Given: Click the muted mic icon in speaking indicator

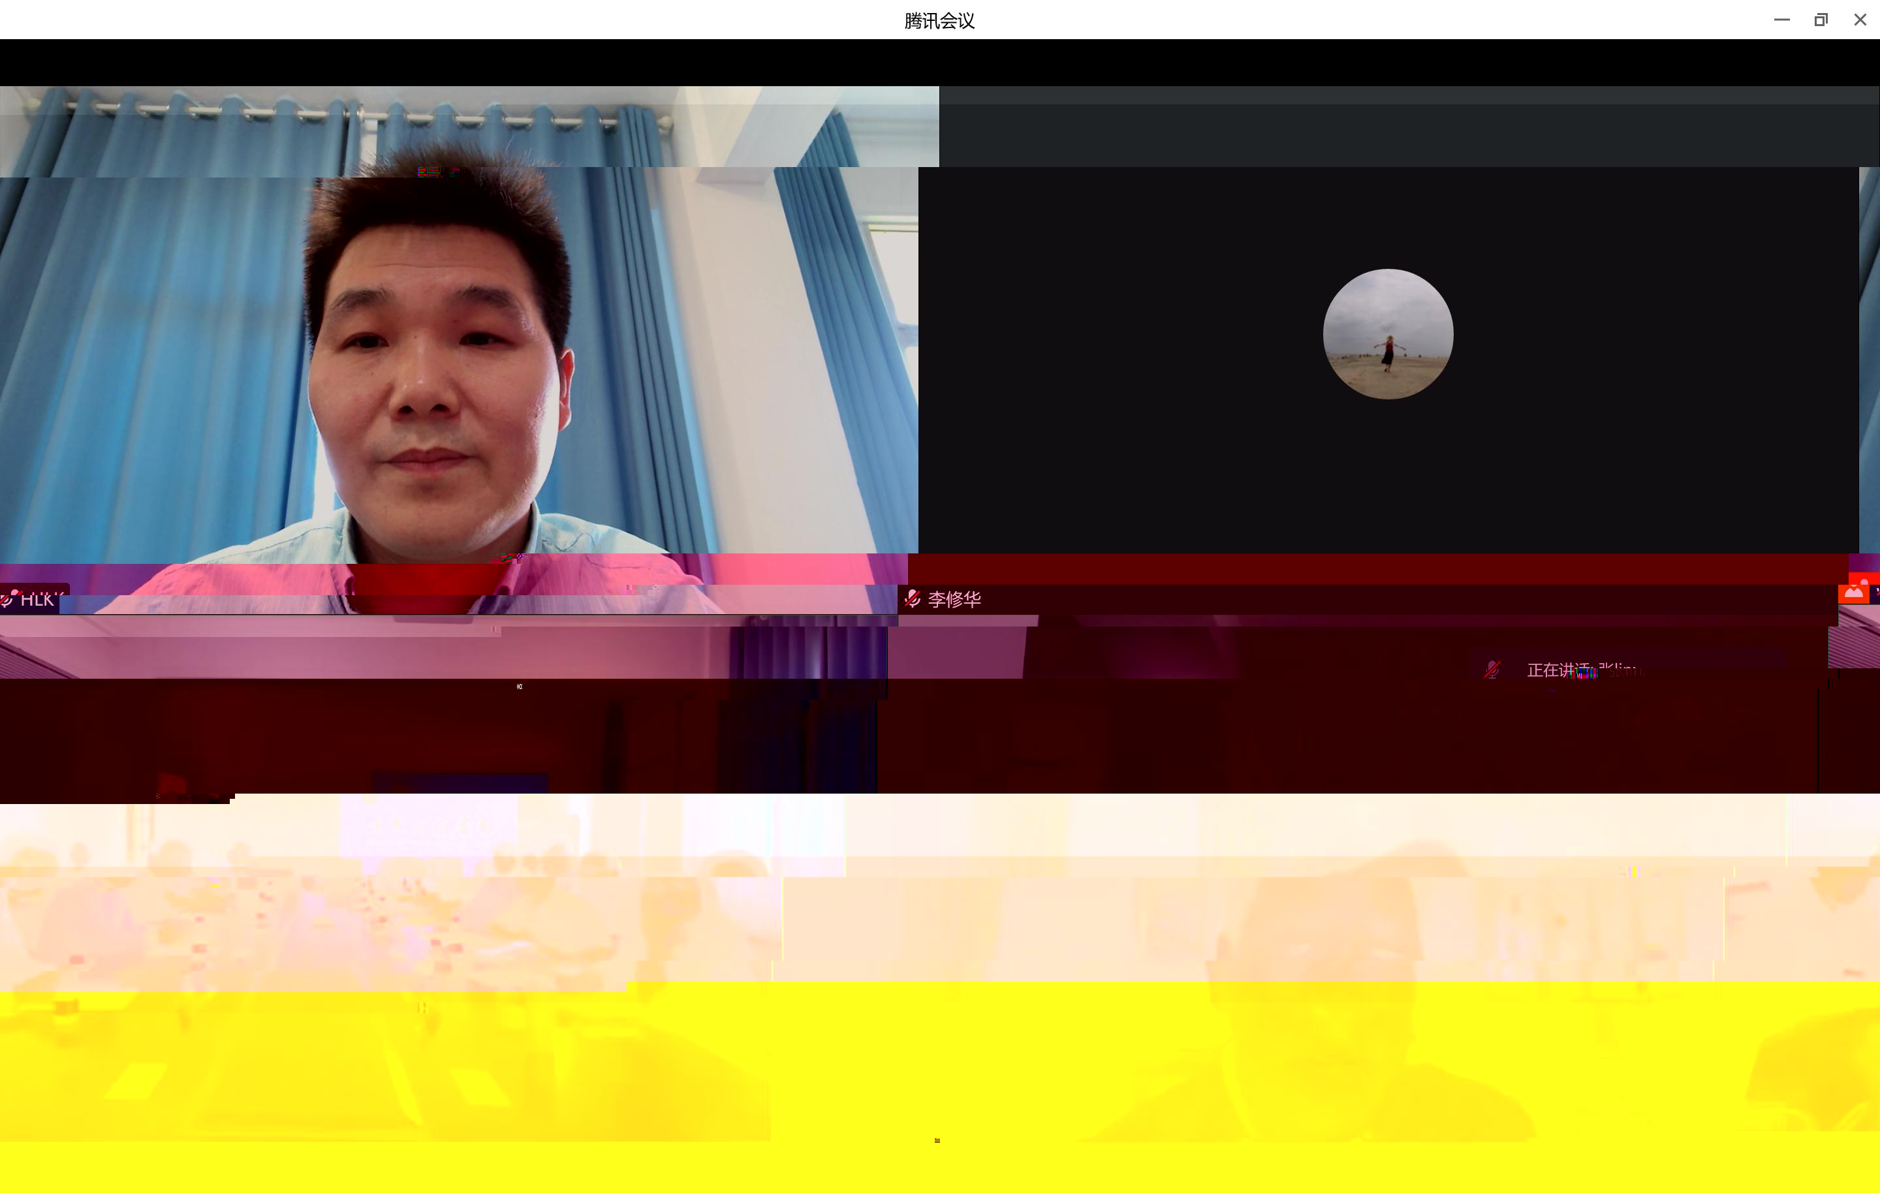Looking at the screenshot, I should click(x=1492, y=670).
